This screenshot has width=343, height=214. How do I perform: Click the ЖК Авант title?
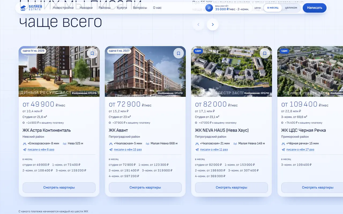point(118,130)
